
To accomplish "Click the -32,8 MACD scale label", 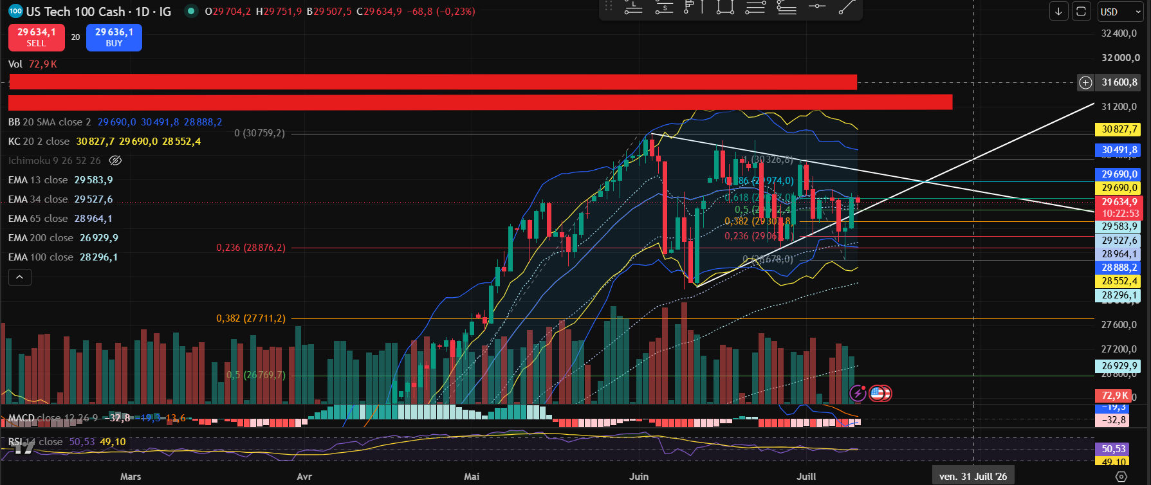I will 1113,420.
